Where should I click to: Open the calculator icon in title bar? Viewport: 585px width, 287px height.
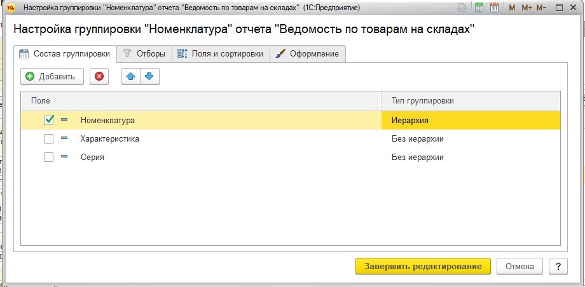click(x=479, y=8)
